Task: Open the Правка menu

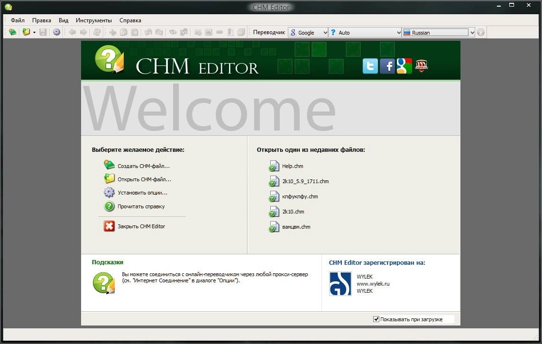Action: 41,20
